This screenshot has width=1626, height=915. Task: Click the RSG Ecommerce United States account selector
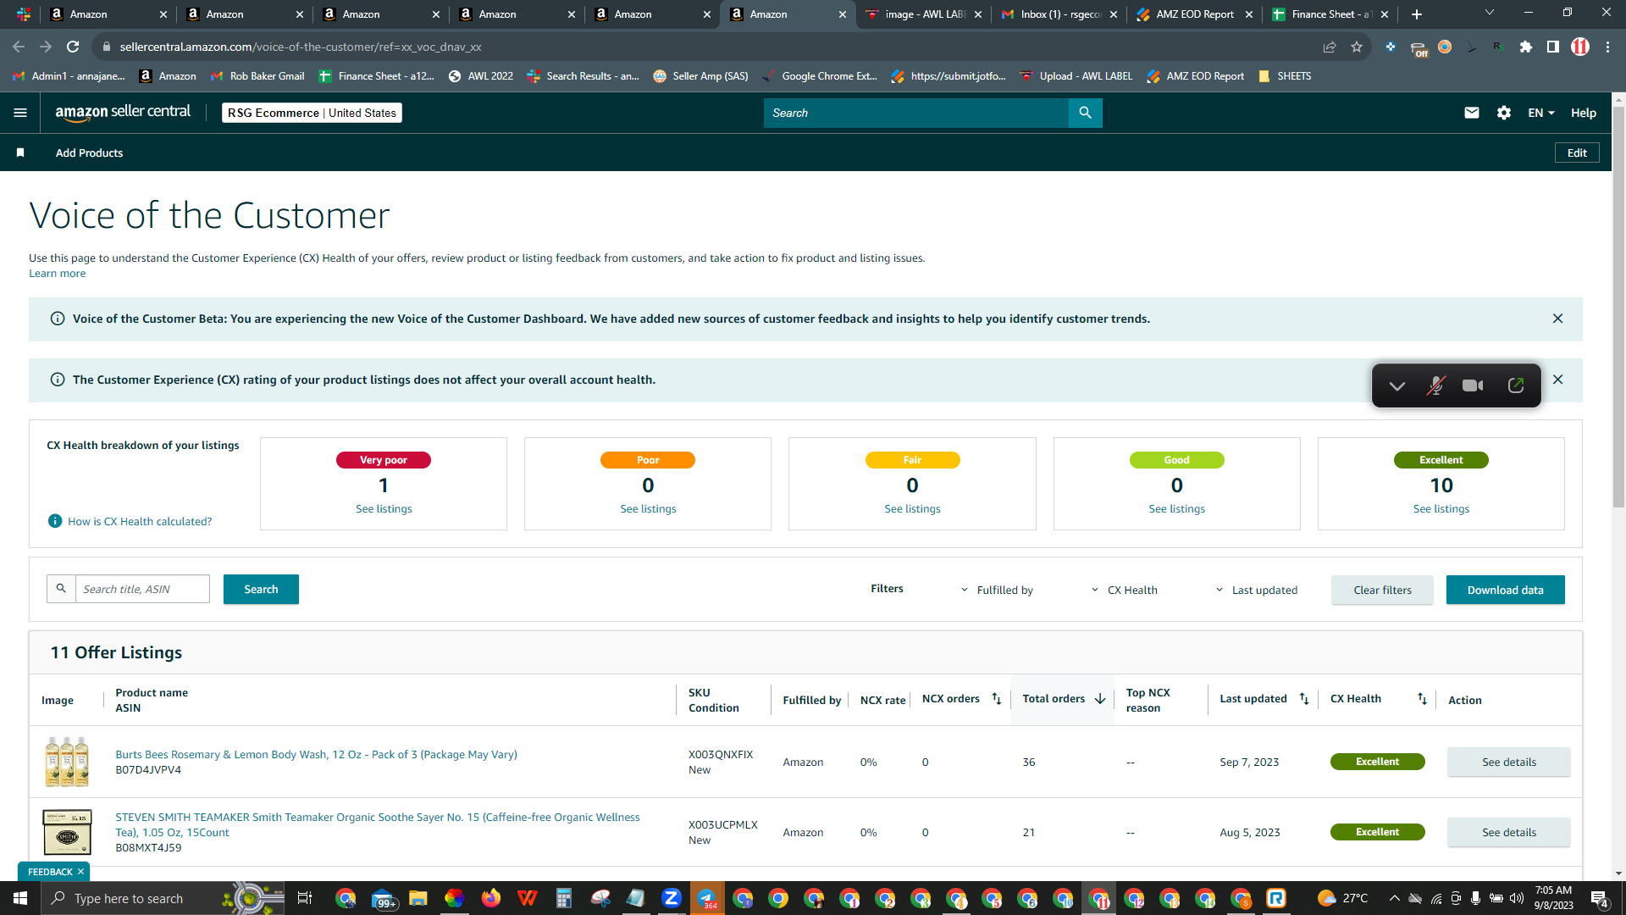click(x=312, y=113)
